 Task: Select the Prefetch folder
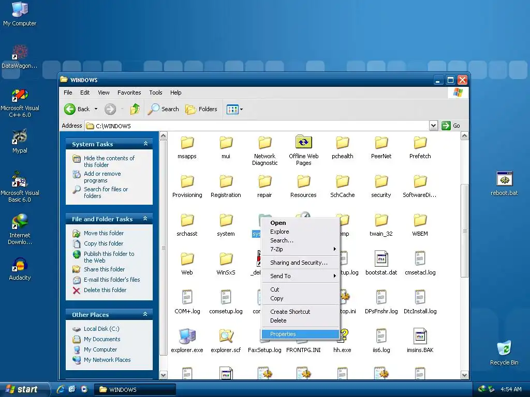[420, 147]
